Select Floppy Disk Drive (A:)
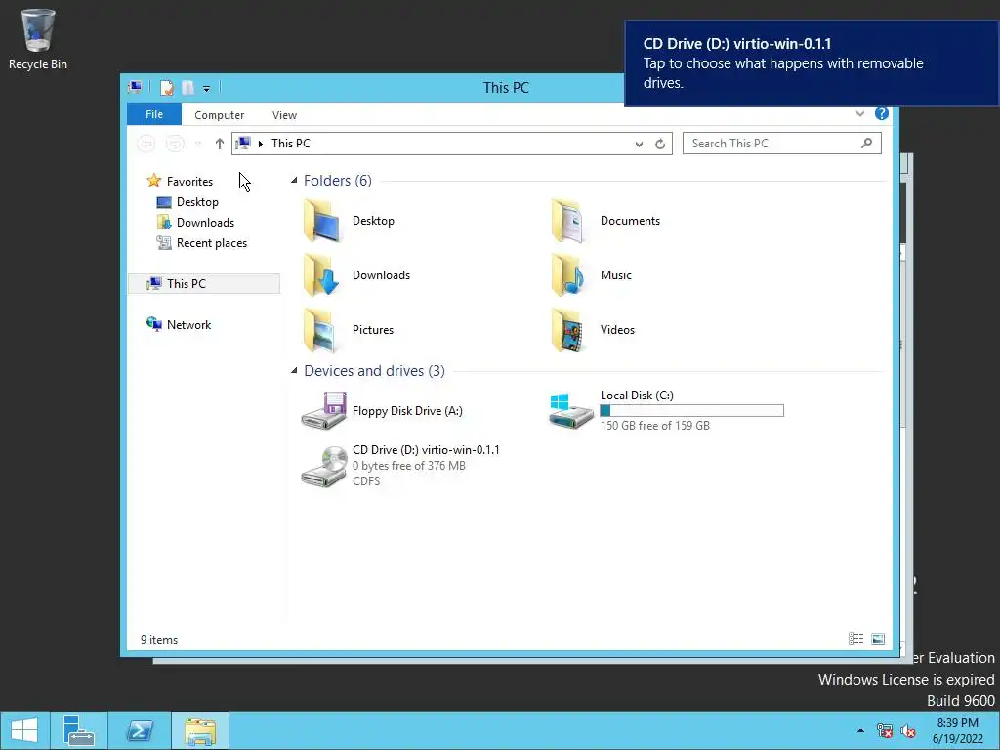This screenshot has width=1000, height=750. tap(383, 411)
